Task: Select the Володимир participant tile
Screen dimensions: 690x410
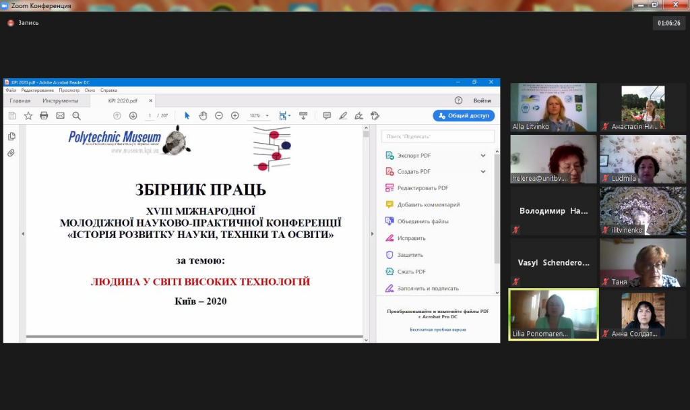Action: [x=554, y=210]
